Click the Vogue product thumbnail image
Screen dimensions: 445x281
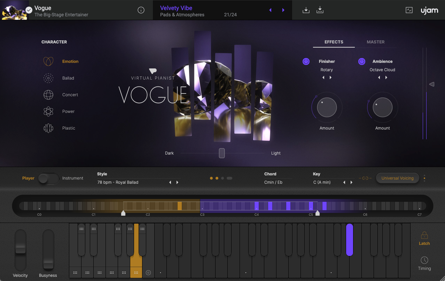click(x=15, y=10)
